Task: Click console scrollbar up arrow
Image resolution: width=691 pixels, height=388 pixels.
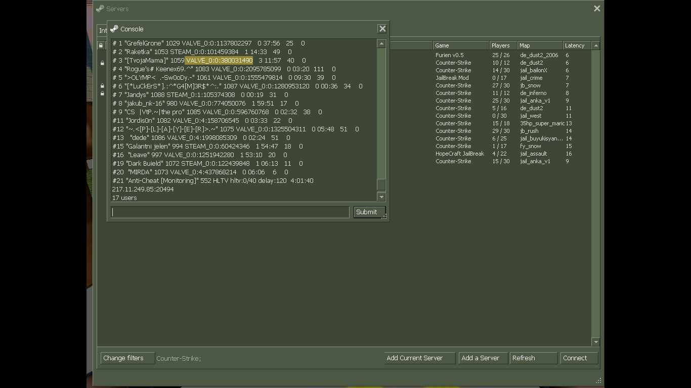Action: (x=381, y=44)
